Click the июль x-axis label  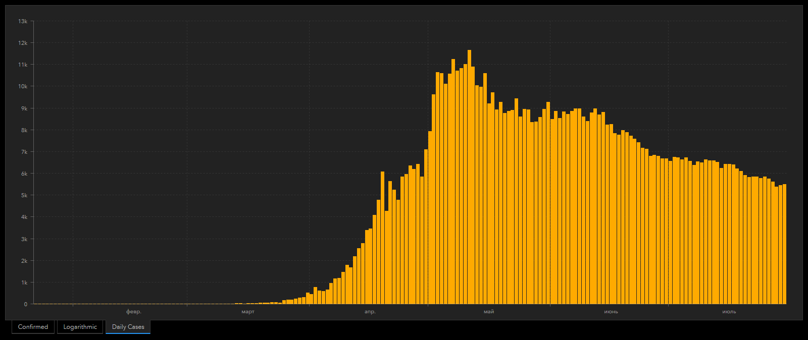pyautogui.click(x=729, y=312)
